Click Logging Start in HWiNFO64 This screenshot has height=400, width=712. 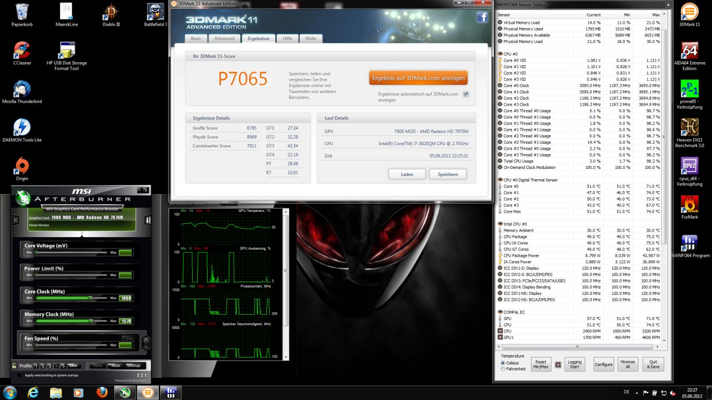pyautogui.click(x=575, y=364)
